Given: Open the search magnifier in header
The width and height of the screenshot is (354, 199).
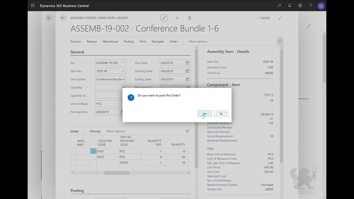Looking at the screenshot, I should pos(279,6).
